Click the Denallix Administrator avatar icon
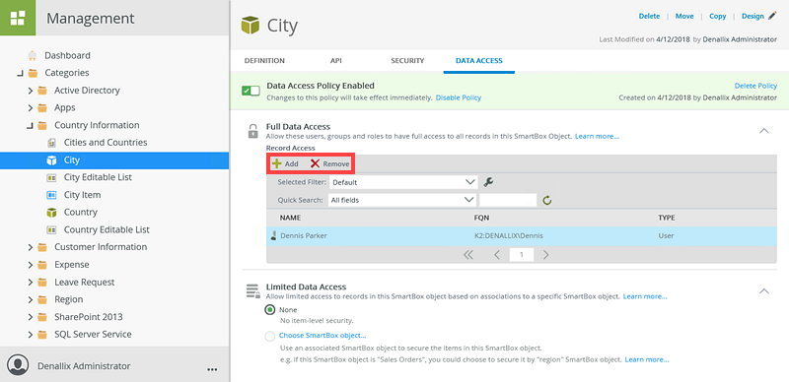Screen dimensions: 789x382 point(18,365)
